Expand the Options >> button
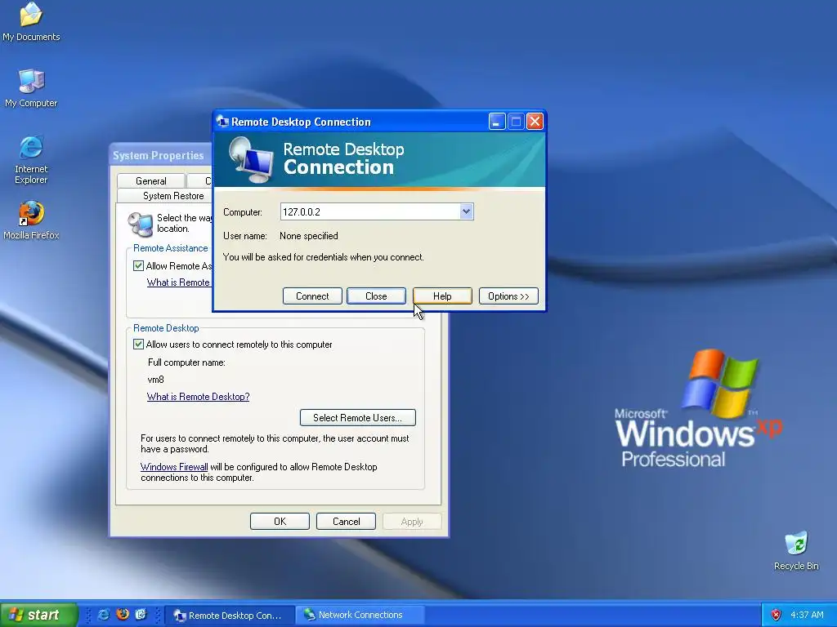 click(508, 296)
